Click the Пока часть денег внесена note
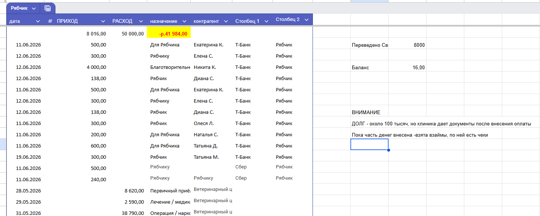 pyautogui.click(x=420, y=135)
